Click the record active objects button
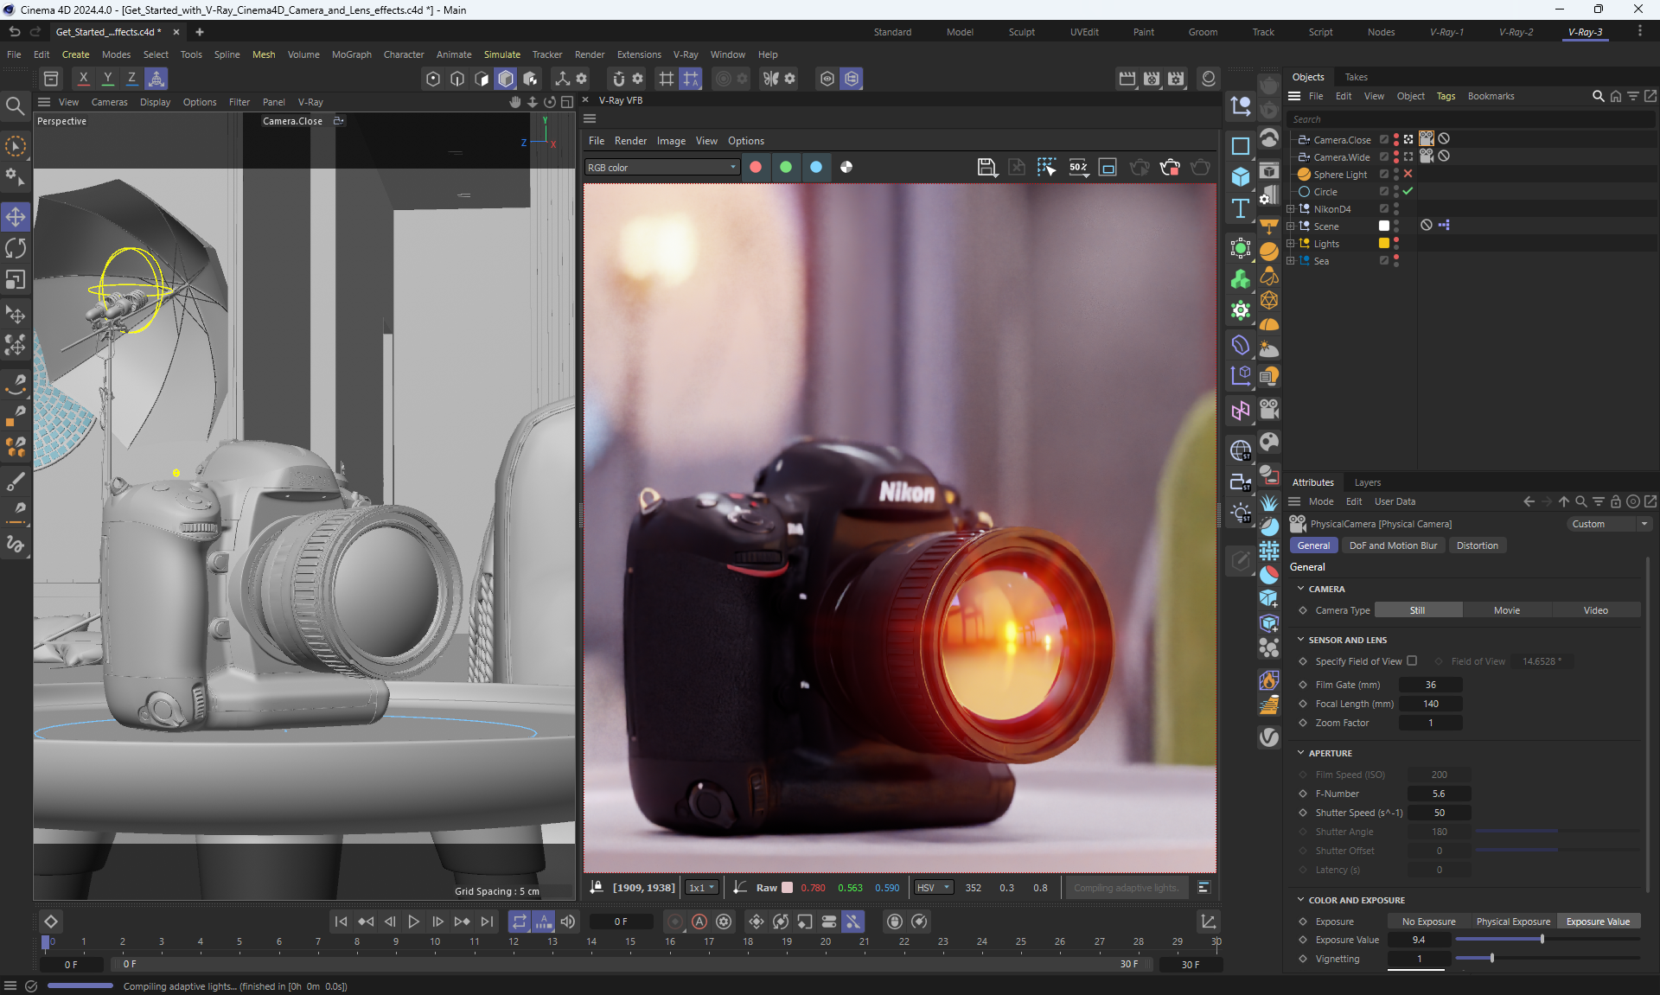 pyautogui.click(x=675, y=922)
